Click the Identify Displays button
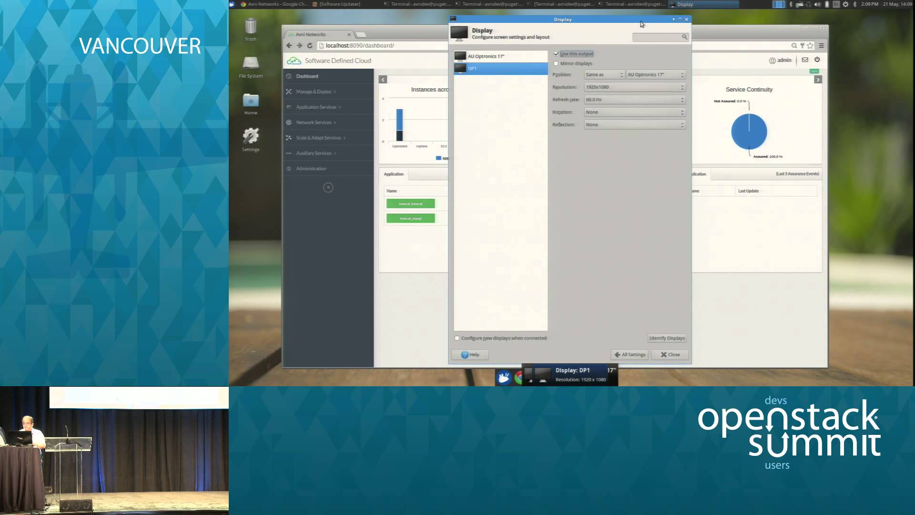This screenshot has width=915, height=515. [667, 338]
